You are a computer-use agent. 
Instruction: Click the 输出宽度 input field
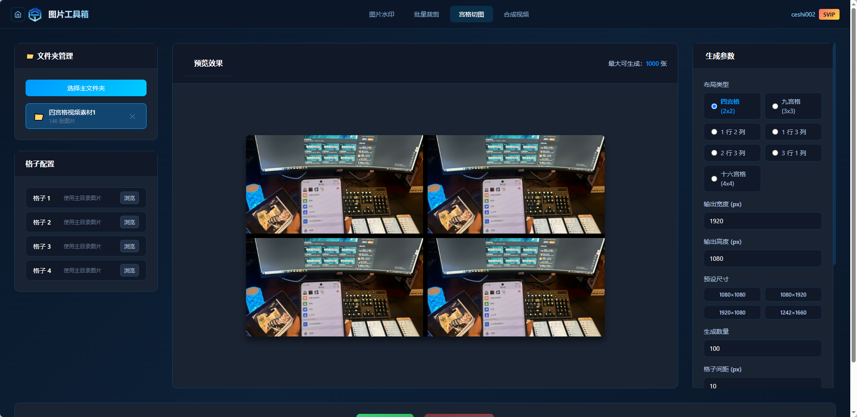coord(762,221)
